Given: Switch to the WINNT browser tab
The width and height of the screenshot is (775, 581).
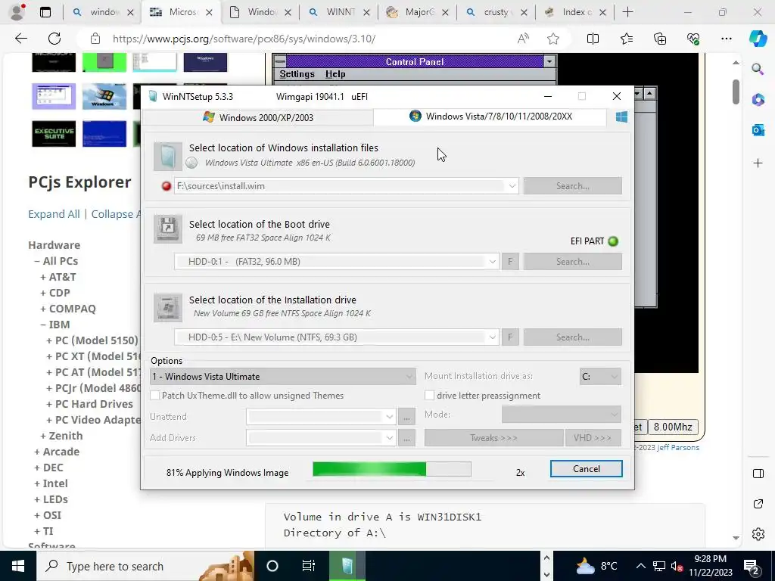Looking at the screenshot, I should tap(338, 12).
